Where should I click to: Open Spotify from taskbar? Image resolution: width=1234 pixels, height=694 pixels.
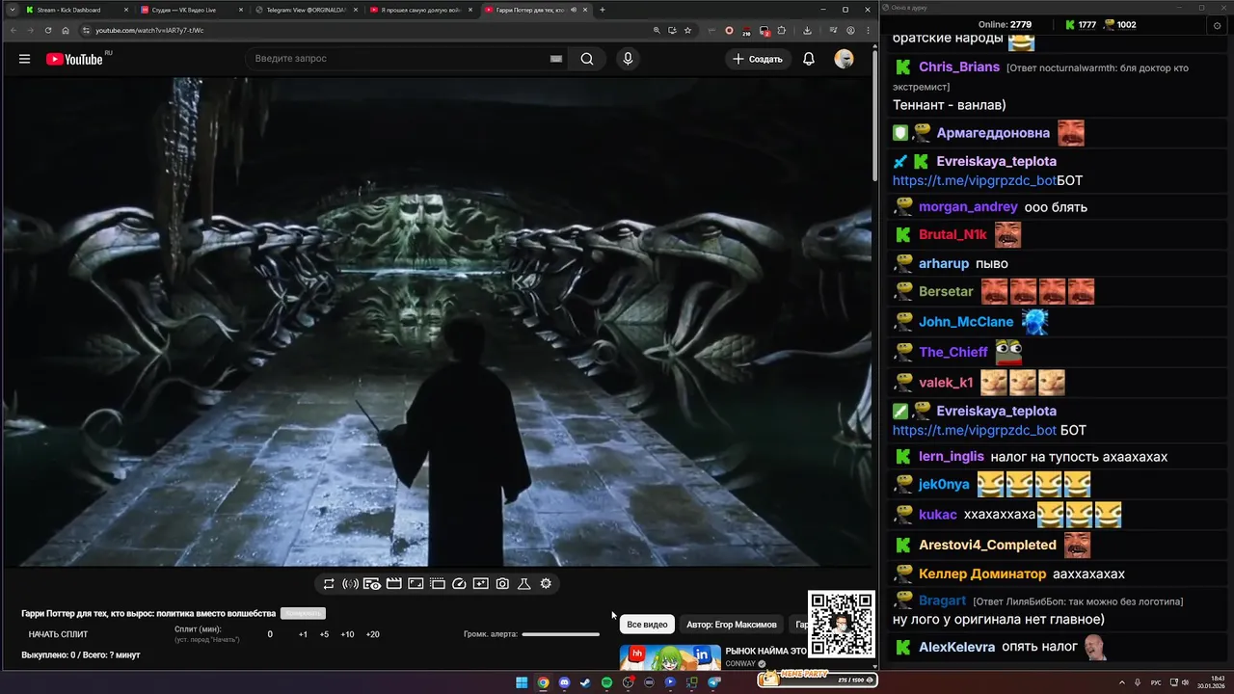click(606, 682)
